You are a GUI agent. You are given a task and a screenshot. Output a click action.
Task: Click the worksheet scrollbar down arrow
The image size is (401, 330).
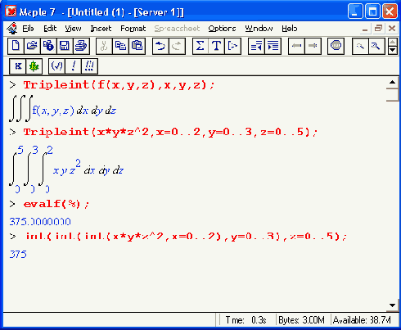point(392,305)
